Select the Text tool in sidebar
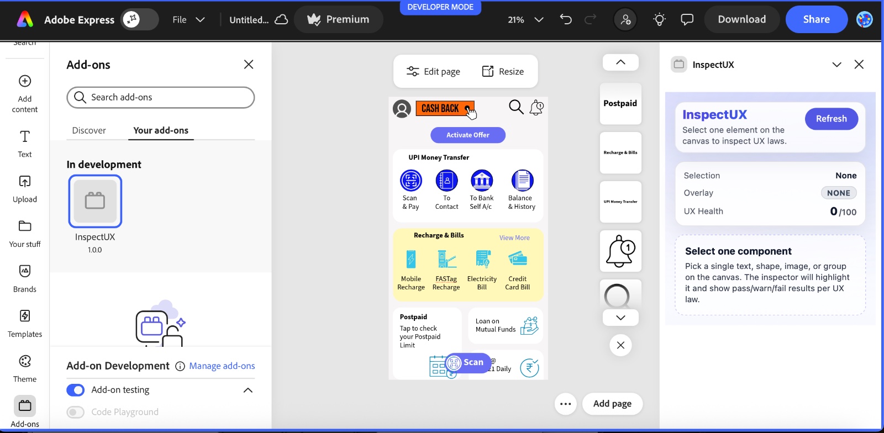This screenshot has width=884, height=433. [25, 144]
